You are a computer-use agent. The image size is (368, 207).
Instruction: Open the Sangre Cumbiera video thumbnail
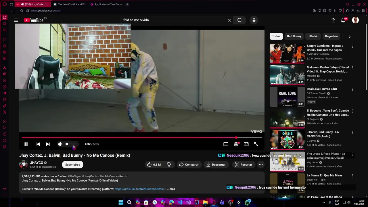(287, 53)
